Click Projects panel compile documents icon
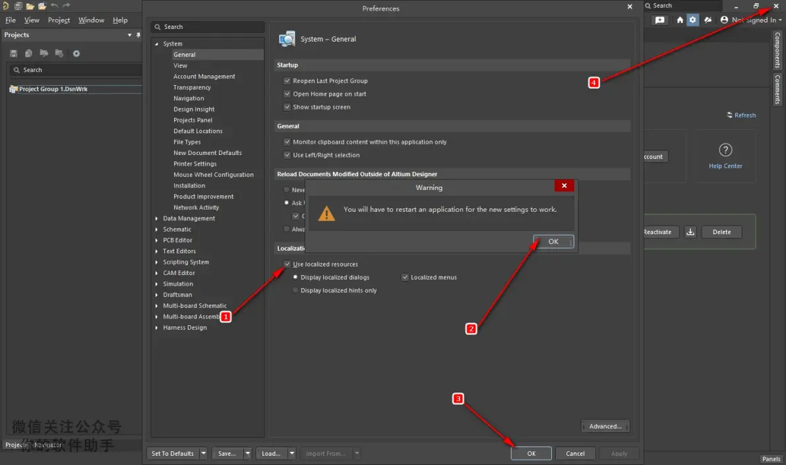Viewport: 786px width, 465px height. 28,53
